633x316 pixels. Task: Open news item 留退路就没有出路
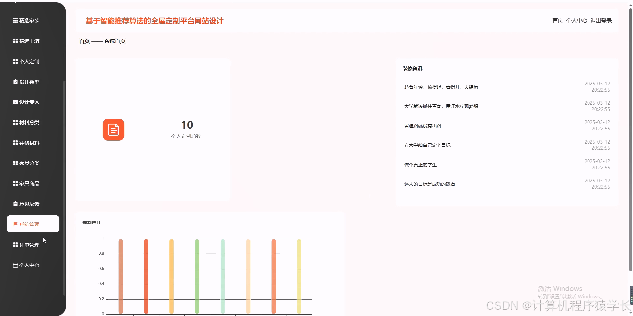pyautogui.click(x=423, y=126)
